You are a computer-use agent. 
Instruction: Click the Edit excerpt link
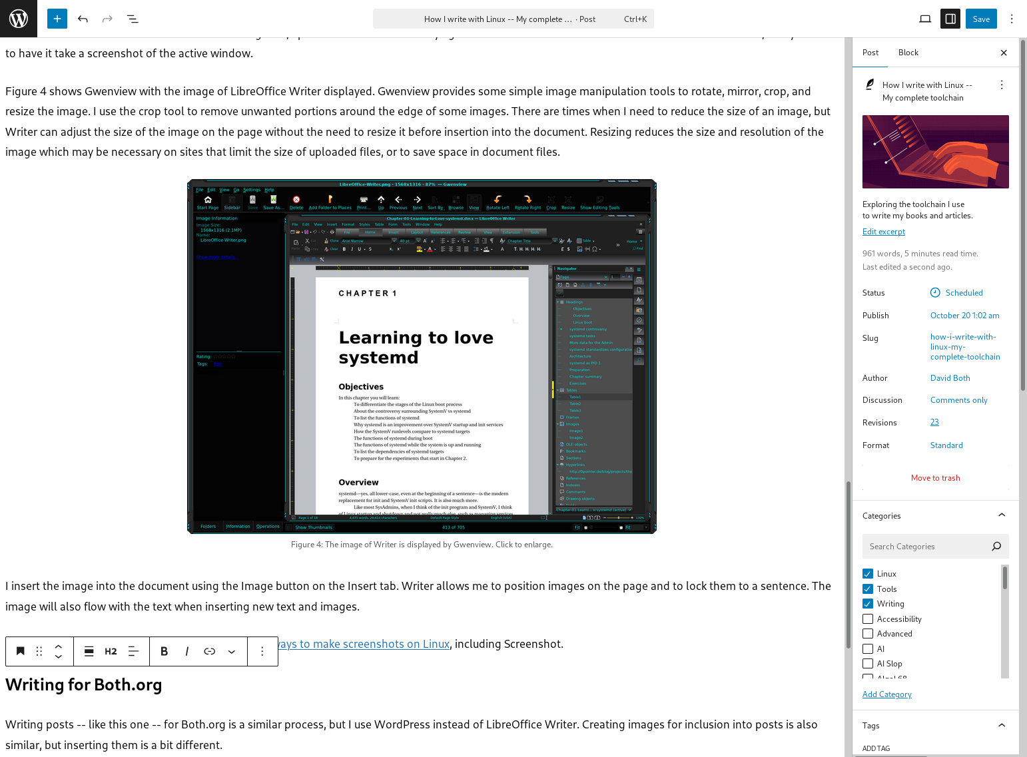click(x=883, y=232)
